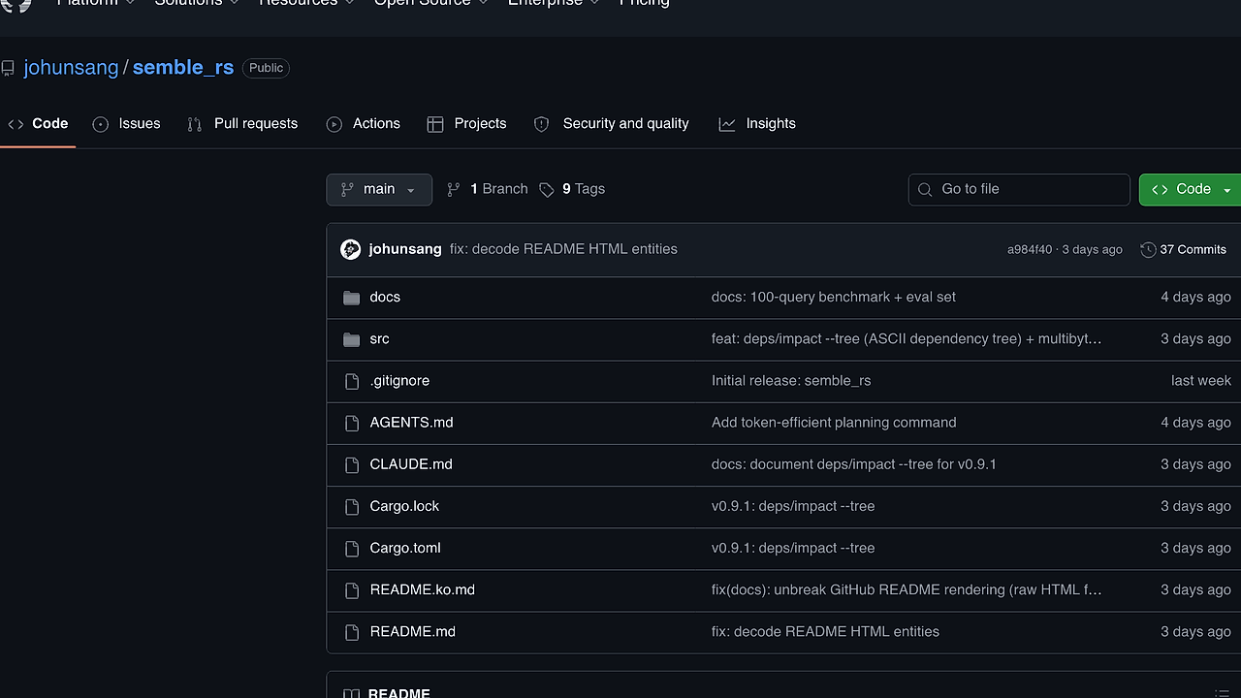Click the Actions play icon
The image size is (1241, 698).
334,124
